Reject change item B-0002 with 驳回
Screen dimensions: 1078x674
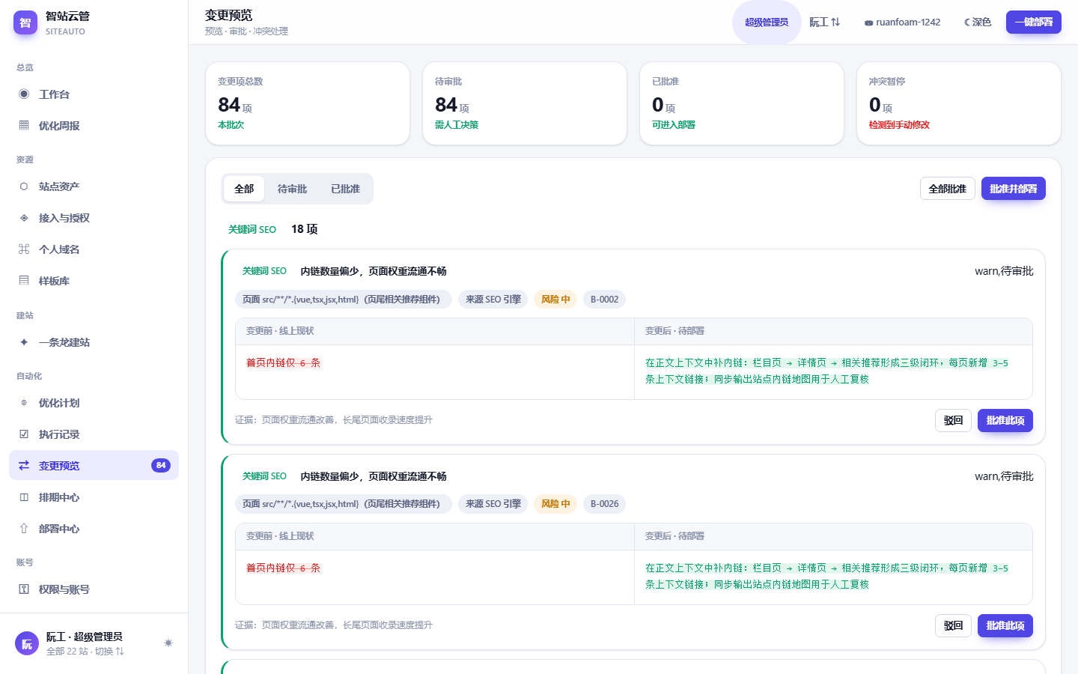[x=953, y=420]
